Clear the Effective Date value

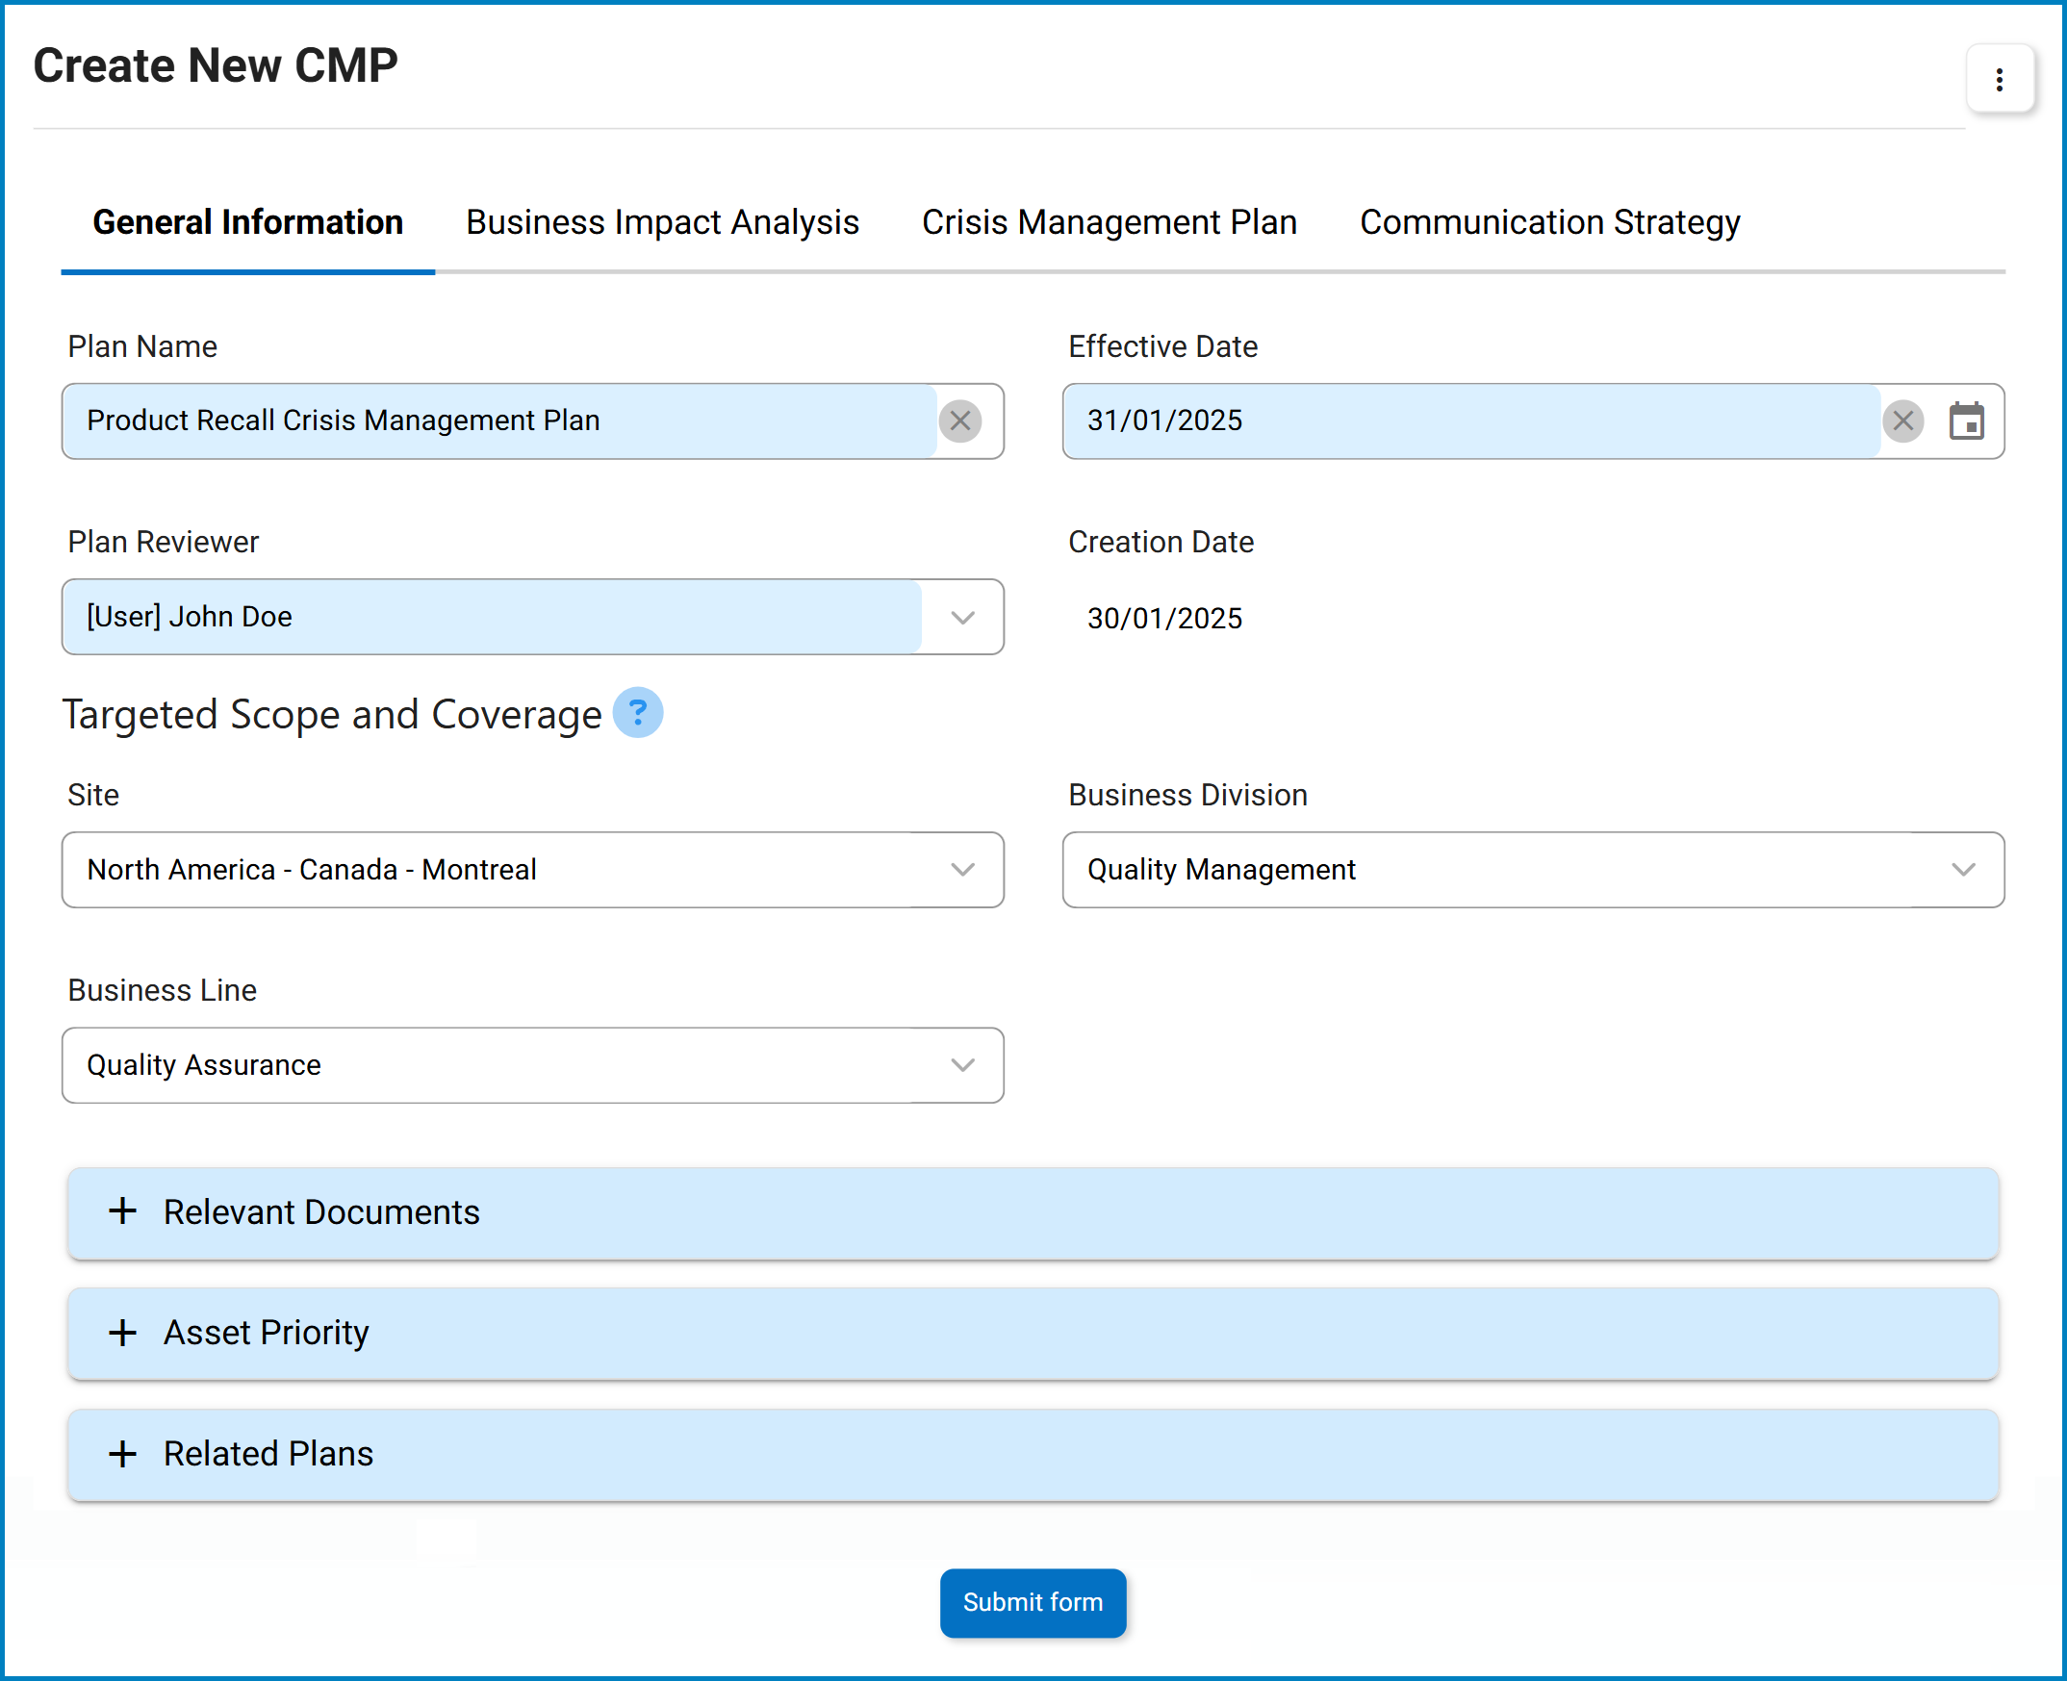(x=1902, y=421)
